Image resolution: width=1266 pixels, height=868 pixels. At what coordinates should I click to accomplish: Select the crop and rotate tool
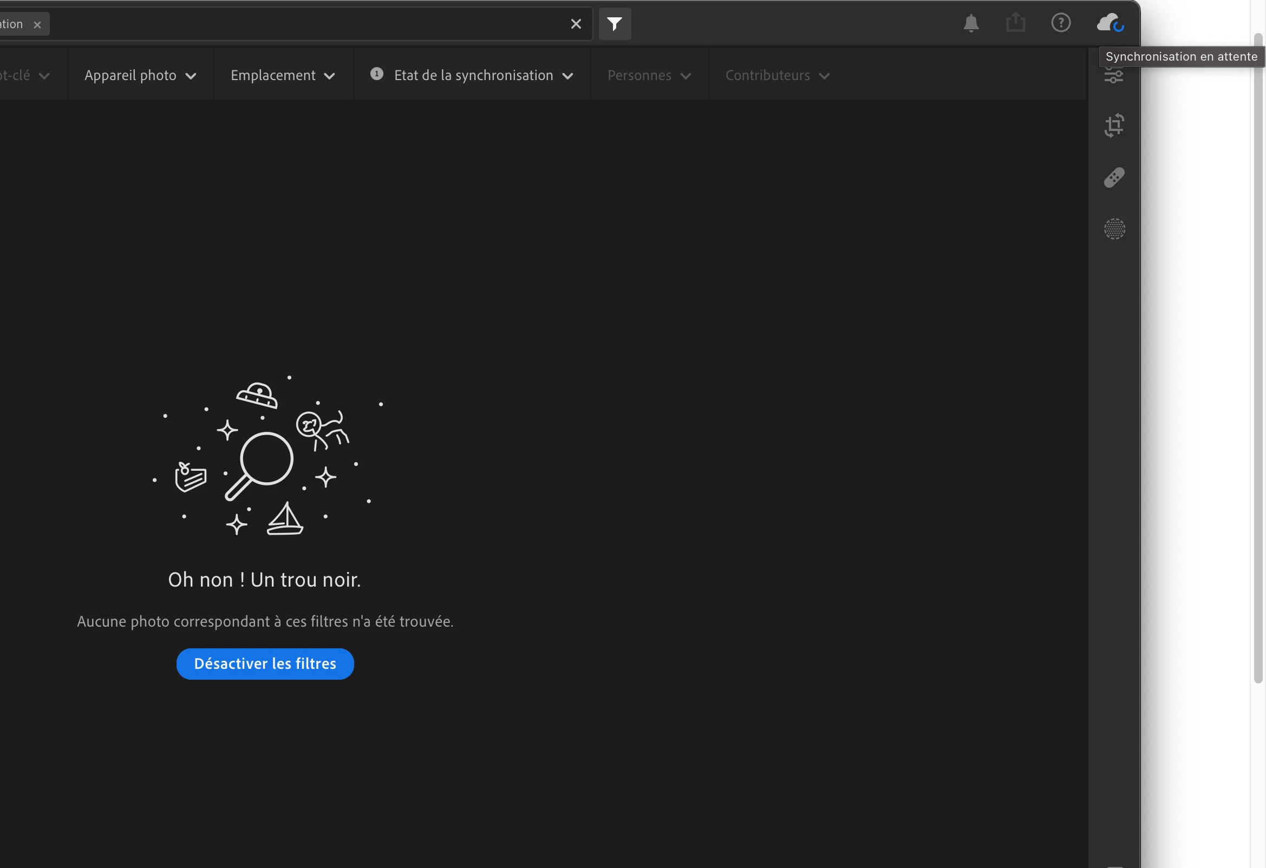tap(1114, 126)
